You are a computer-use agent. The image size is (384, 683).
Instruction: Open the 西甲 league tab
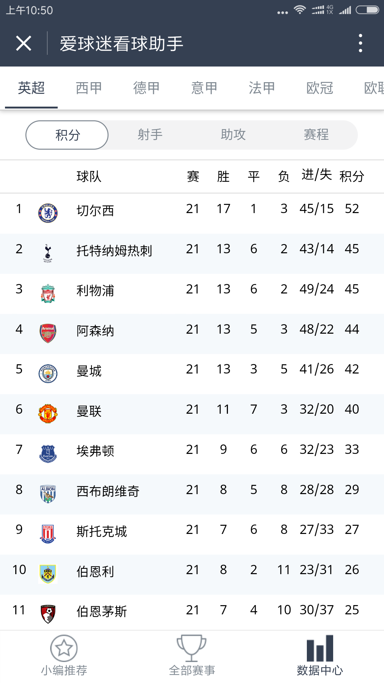(x=89, y=88)
